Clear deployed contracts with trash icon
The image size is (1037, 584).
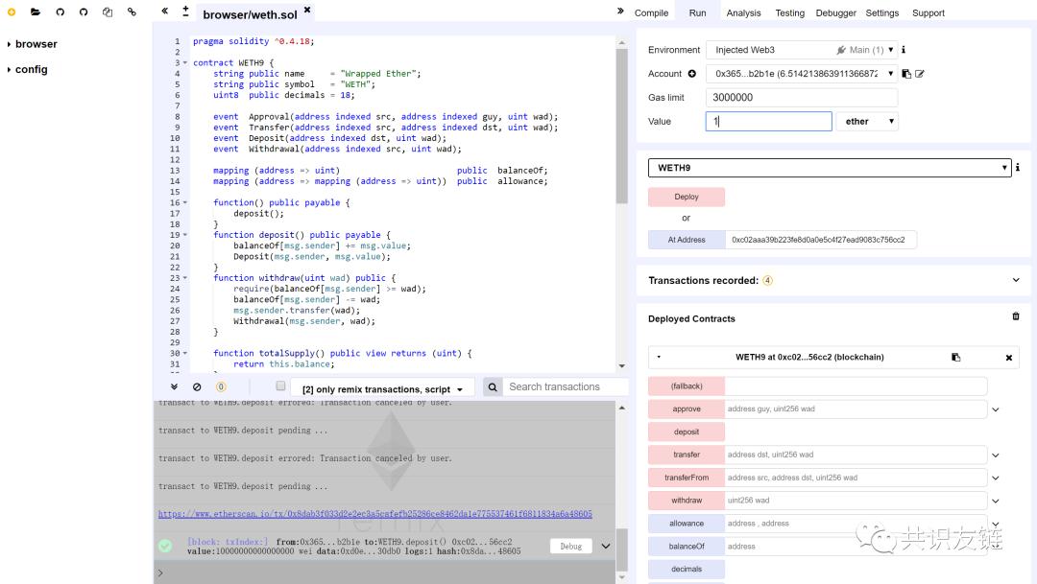(1016, 316)
